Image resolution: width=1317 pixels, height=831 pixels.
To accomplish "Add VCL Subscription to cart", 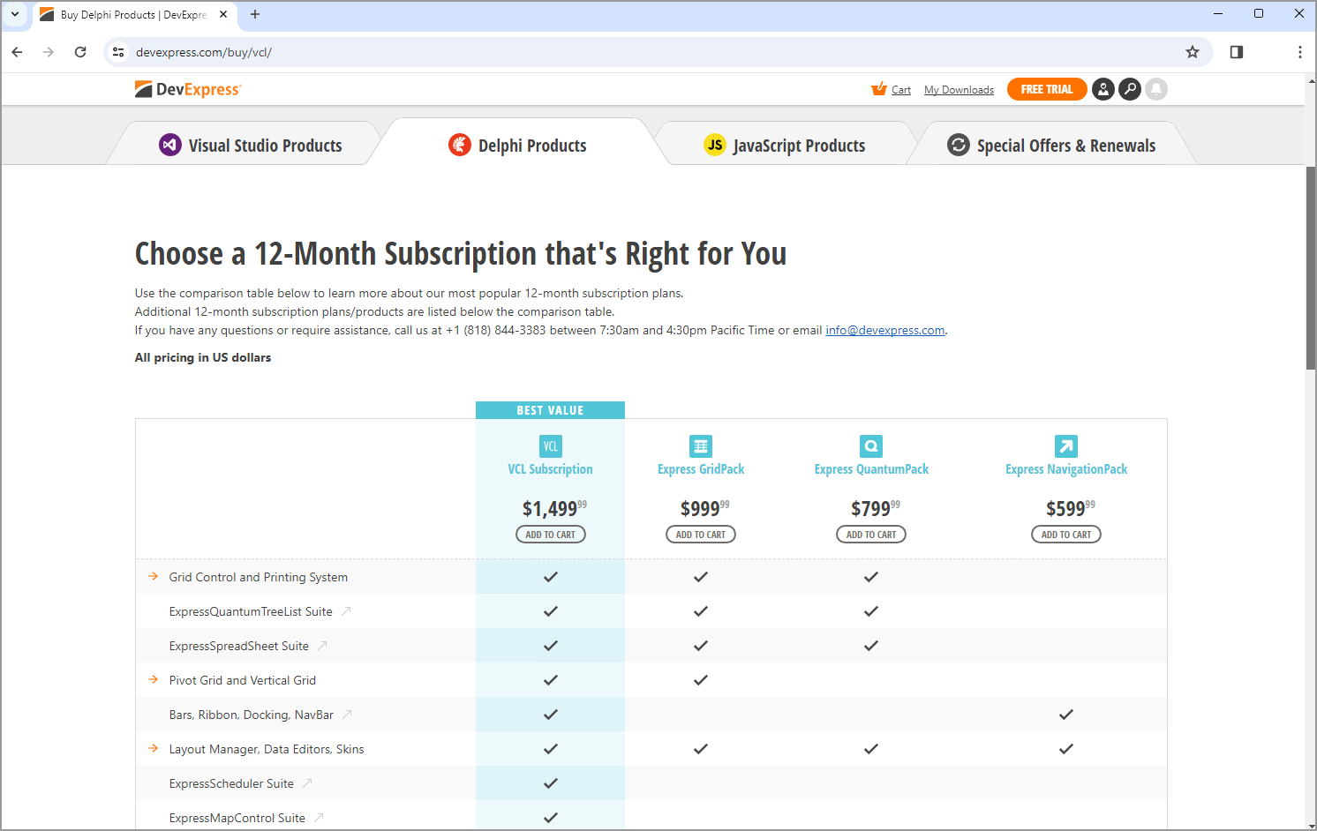I will point(550,535).
